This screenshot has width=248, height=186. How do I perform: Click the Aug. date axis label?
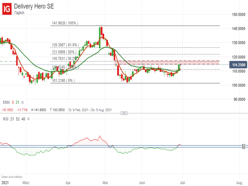click(x=239, y=183)
